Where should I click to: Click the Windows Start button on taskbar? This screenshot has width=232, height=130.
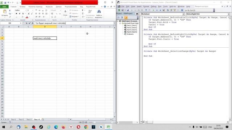click(4, 127)
